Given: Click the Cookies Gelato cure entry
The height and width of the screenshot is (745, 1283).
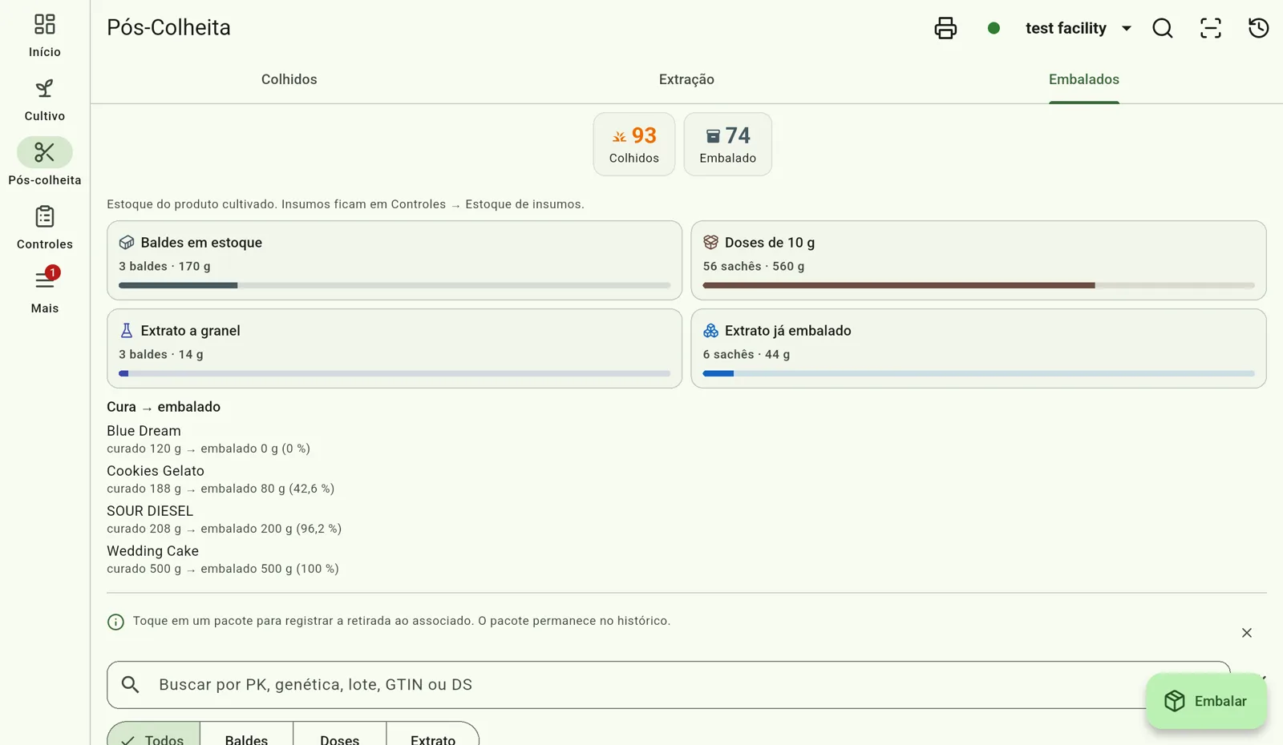Looking at the screenshot, I should 221,479.
